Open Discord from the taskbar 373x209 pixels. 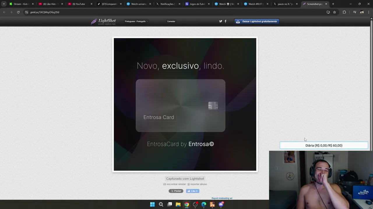(221, 205)
